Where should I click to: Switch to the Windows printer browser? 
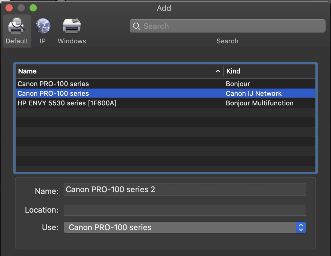[x=71, y=30]
